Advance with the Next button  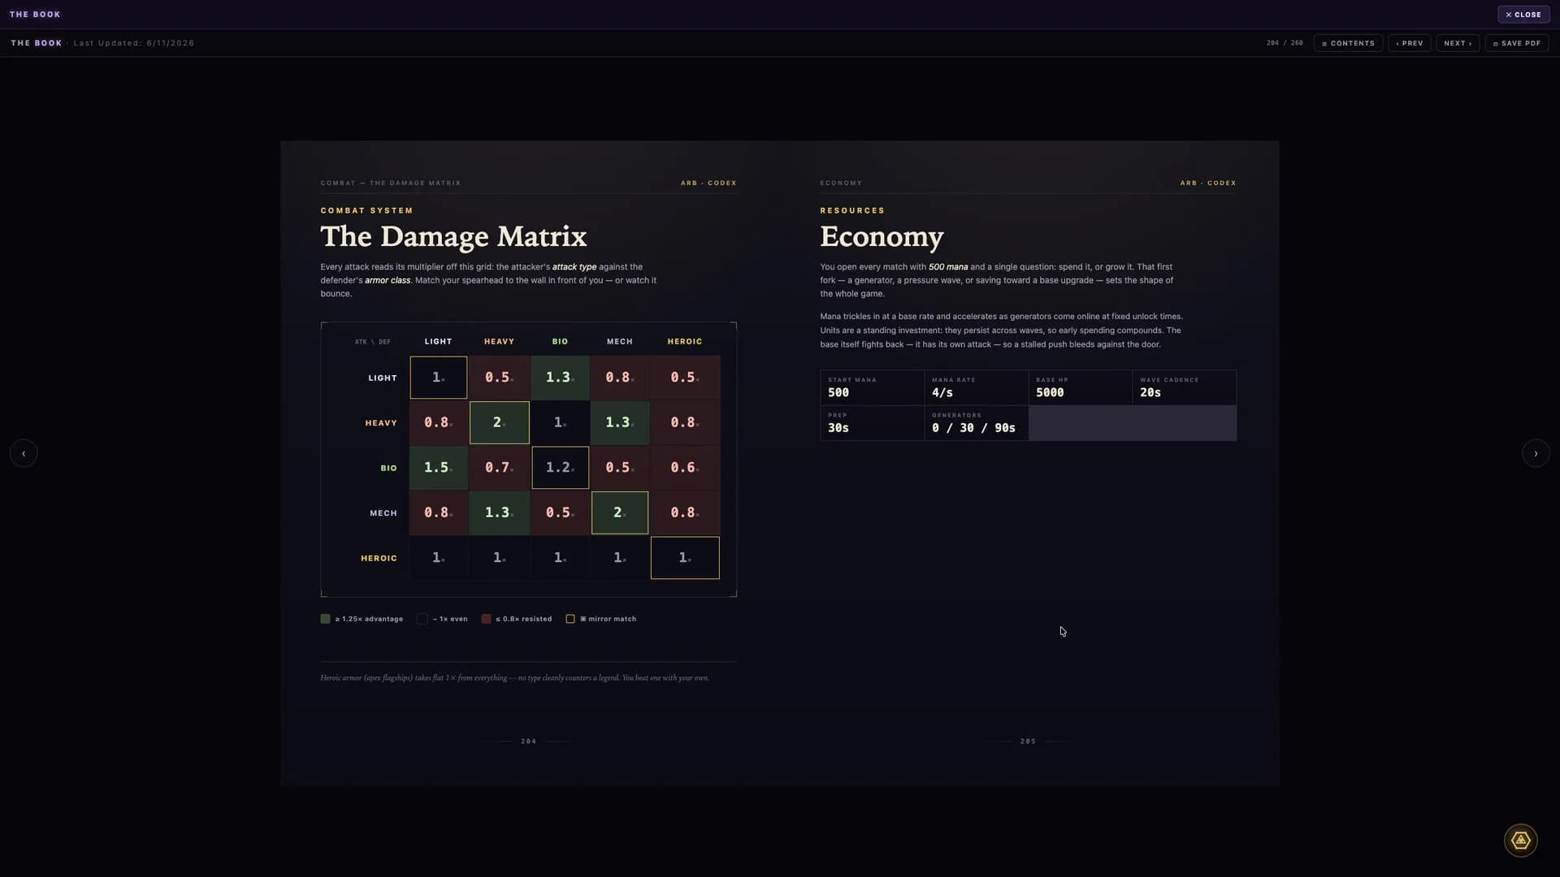pyautogui.click(x=1458, y=43)
